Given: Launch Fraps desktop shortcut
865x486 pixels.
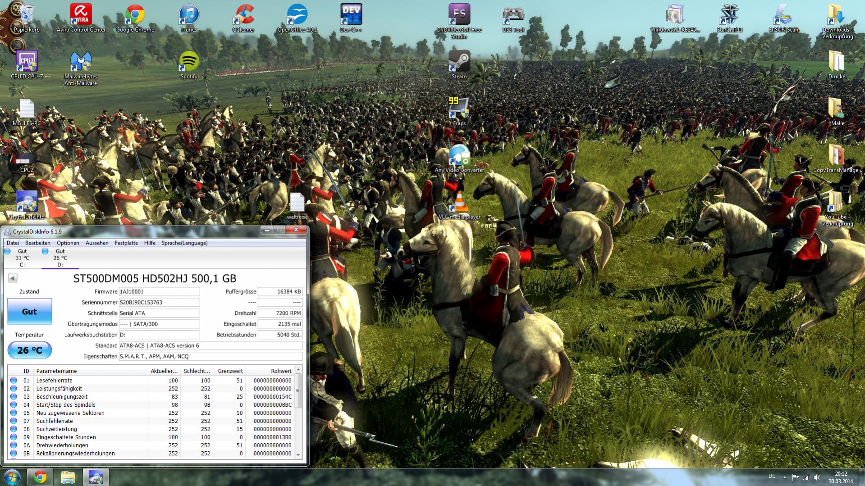Looking at the screenshot, I should (459, 112).
